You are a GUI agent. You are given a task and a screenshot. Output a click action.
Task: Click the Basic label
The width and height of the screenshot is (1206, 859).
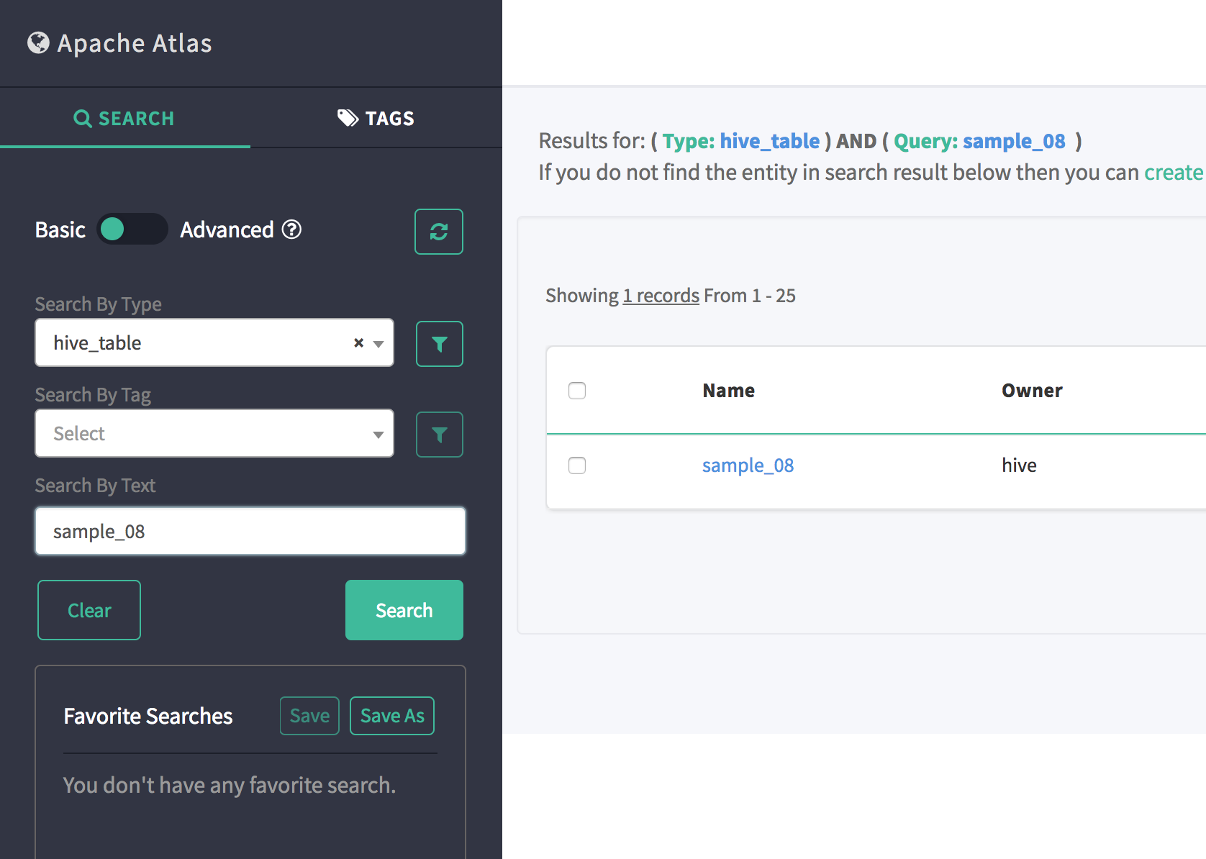click(x=60, y=229)
